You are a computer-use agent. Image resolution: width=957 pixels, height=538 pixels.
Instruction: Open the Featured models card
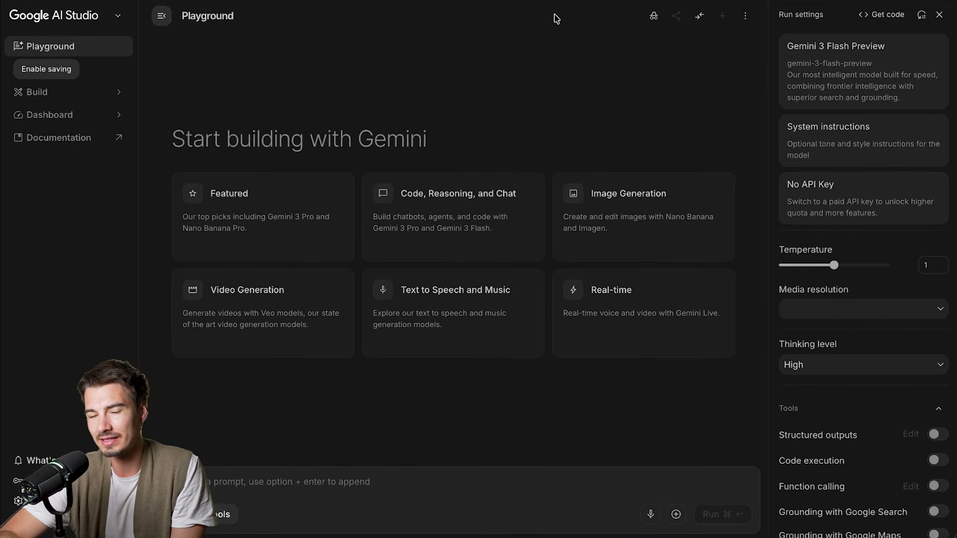263,217
